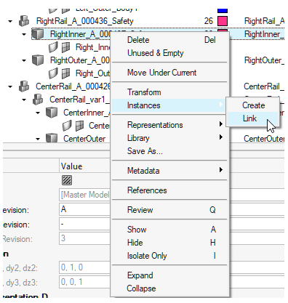Click the Right_Out representation surface icon
This screenshot has height=303, width=288.
click(53, 73)
